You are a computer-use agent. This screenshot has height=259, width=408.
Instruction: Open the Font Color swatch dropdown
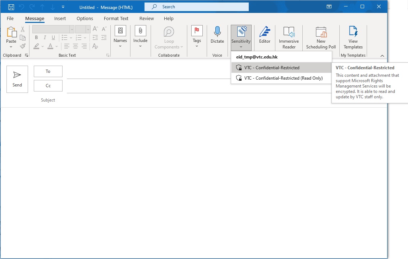56,46
